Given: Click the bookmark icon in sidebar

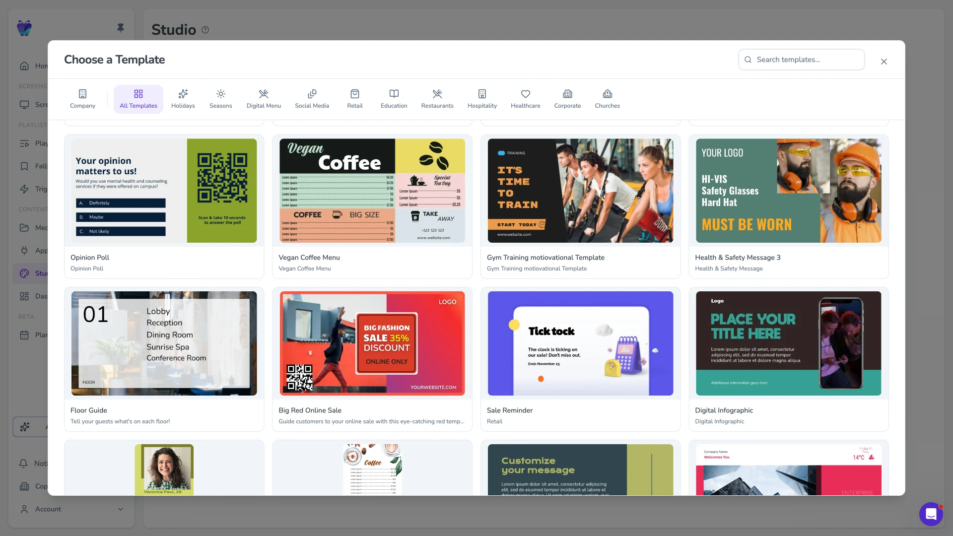Looking at the screenshot, I should [24, 166].
